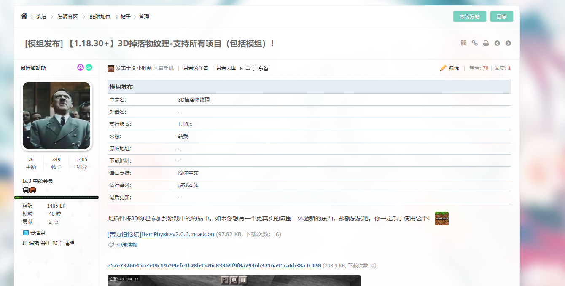Open the poster's avatar image
Image resolution: width=565 pixels, height=286 pixels.
pos(56,115)
